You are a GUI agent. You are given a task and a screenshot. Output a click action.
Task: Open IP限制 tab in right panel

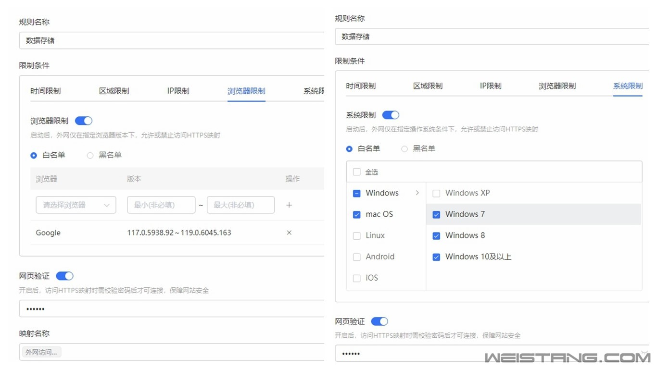[491, 86]
